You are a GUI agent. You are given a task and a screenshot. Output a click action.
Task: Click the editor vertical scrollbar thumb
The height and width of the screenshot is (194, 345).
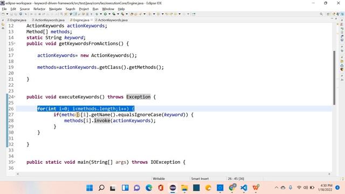[x=334, y=78]
